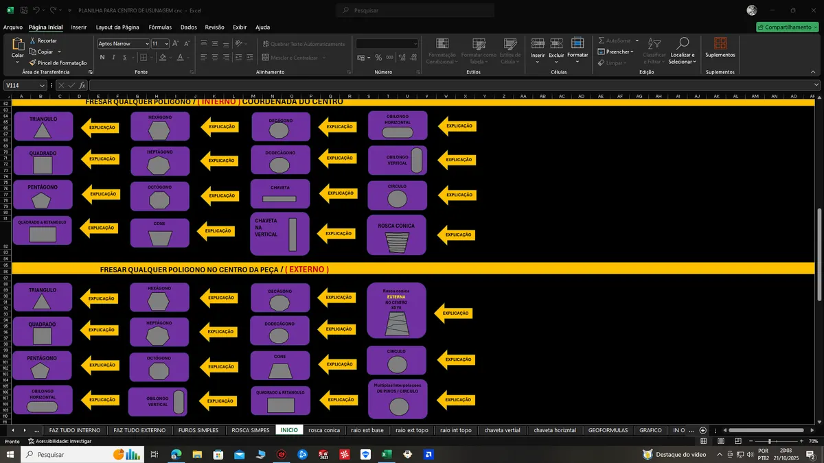Switch to the Inserir ribbon tab

[79, 27]
